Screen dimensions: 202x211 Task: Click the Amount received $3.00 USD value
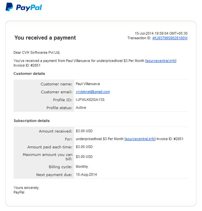point(84,131)
